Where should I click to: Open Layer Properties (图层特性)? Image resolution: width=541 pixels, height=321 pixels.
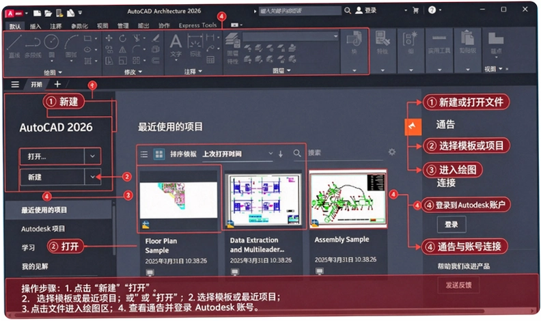[x=233, y=49]
